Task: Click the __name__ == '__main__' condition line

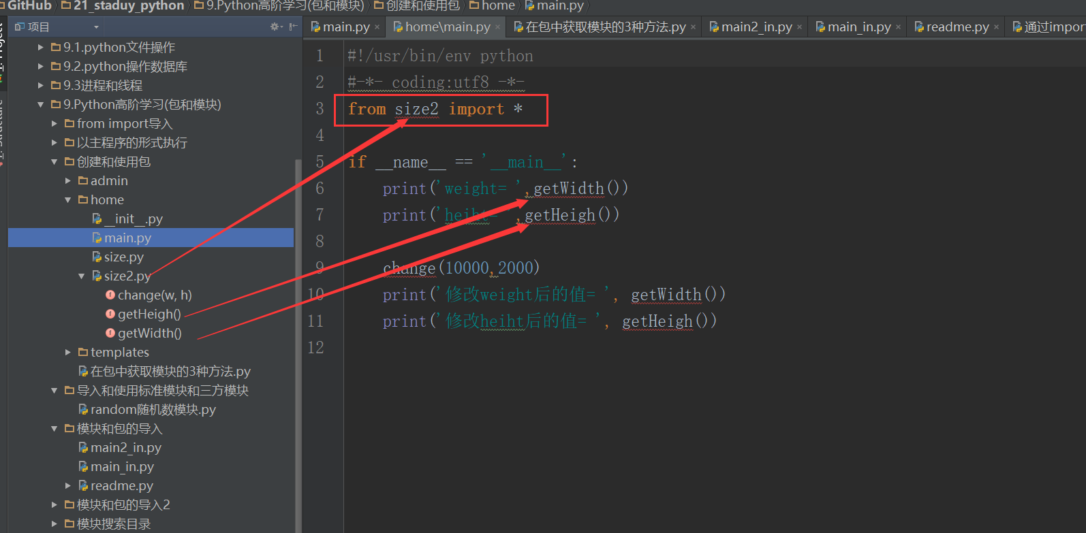Action: tap(463, 162)
